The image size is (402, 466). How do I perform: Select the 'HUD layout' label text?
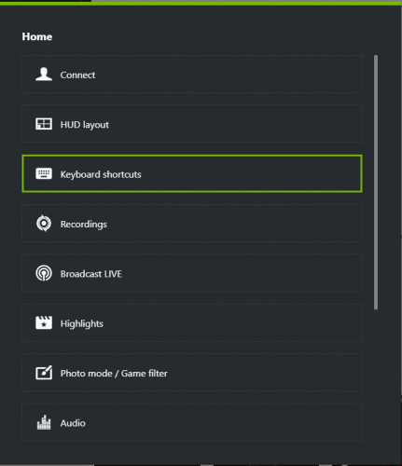click(x=85, y=125)
